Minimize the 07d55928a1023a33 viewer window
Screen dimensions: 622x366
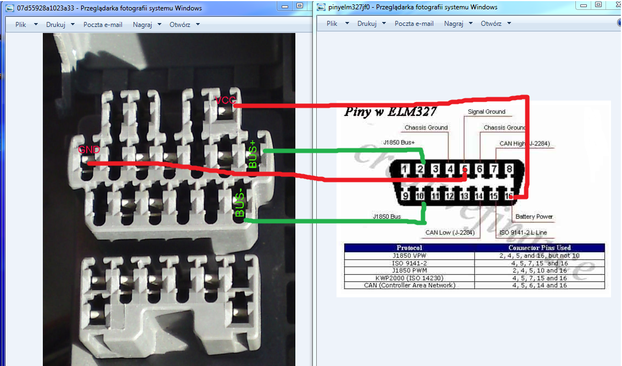tap(285, 6)
